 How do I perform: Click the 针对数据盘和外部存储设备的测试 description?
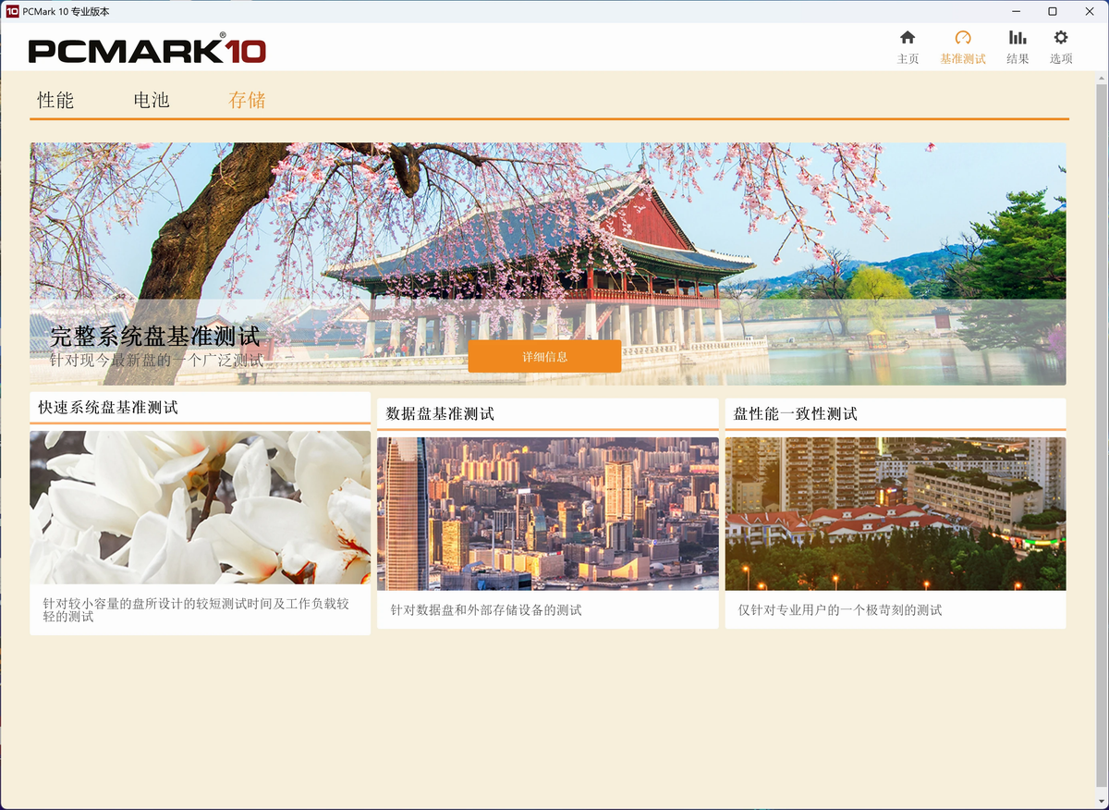point(486,610)
